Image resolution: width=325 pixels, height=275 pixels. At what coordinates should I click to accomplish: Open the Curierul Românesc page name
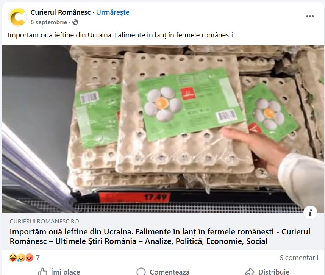pyautogui.click(x=61, y=12)
